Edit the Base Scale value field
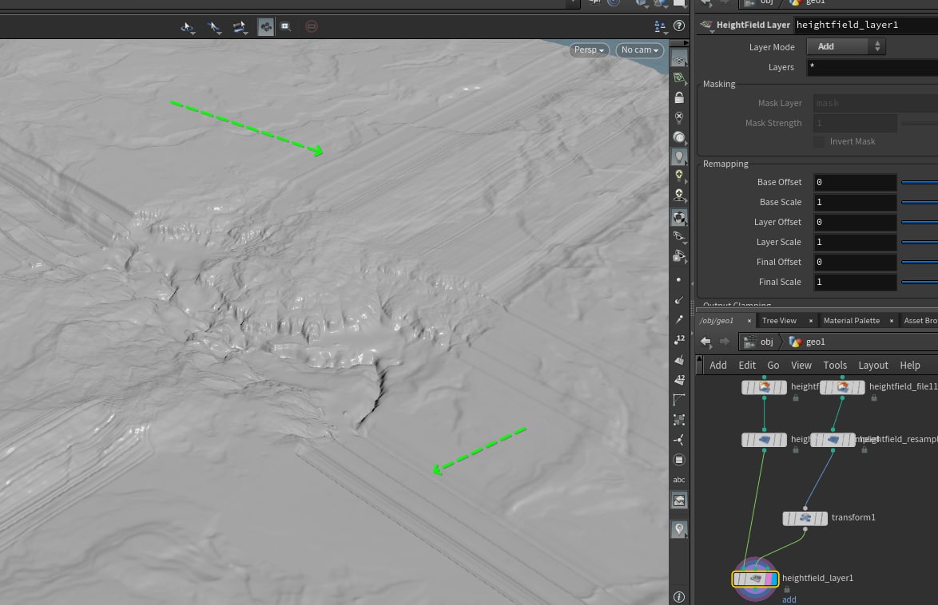The height and width of the screenshot is (605, 938). pos(855,202)
